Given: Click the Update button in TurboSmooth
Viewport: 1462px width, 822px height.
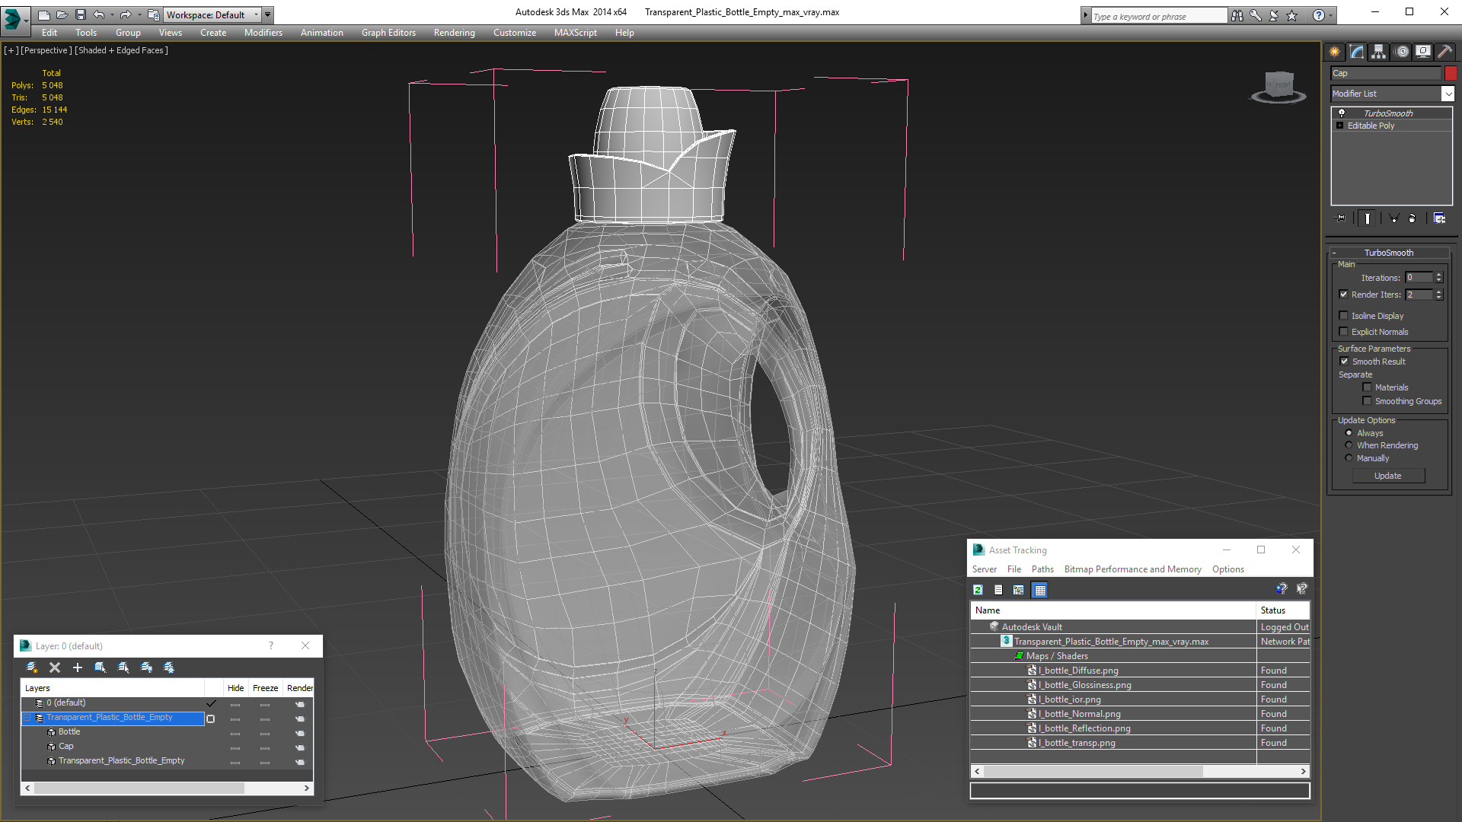Looking at the screenshot, I should click(1387, 476).
